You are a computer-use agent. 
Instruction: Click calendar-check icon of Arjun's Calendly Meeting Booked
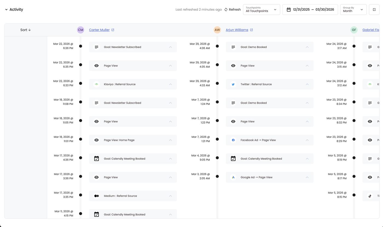click(x=233, y=159)
